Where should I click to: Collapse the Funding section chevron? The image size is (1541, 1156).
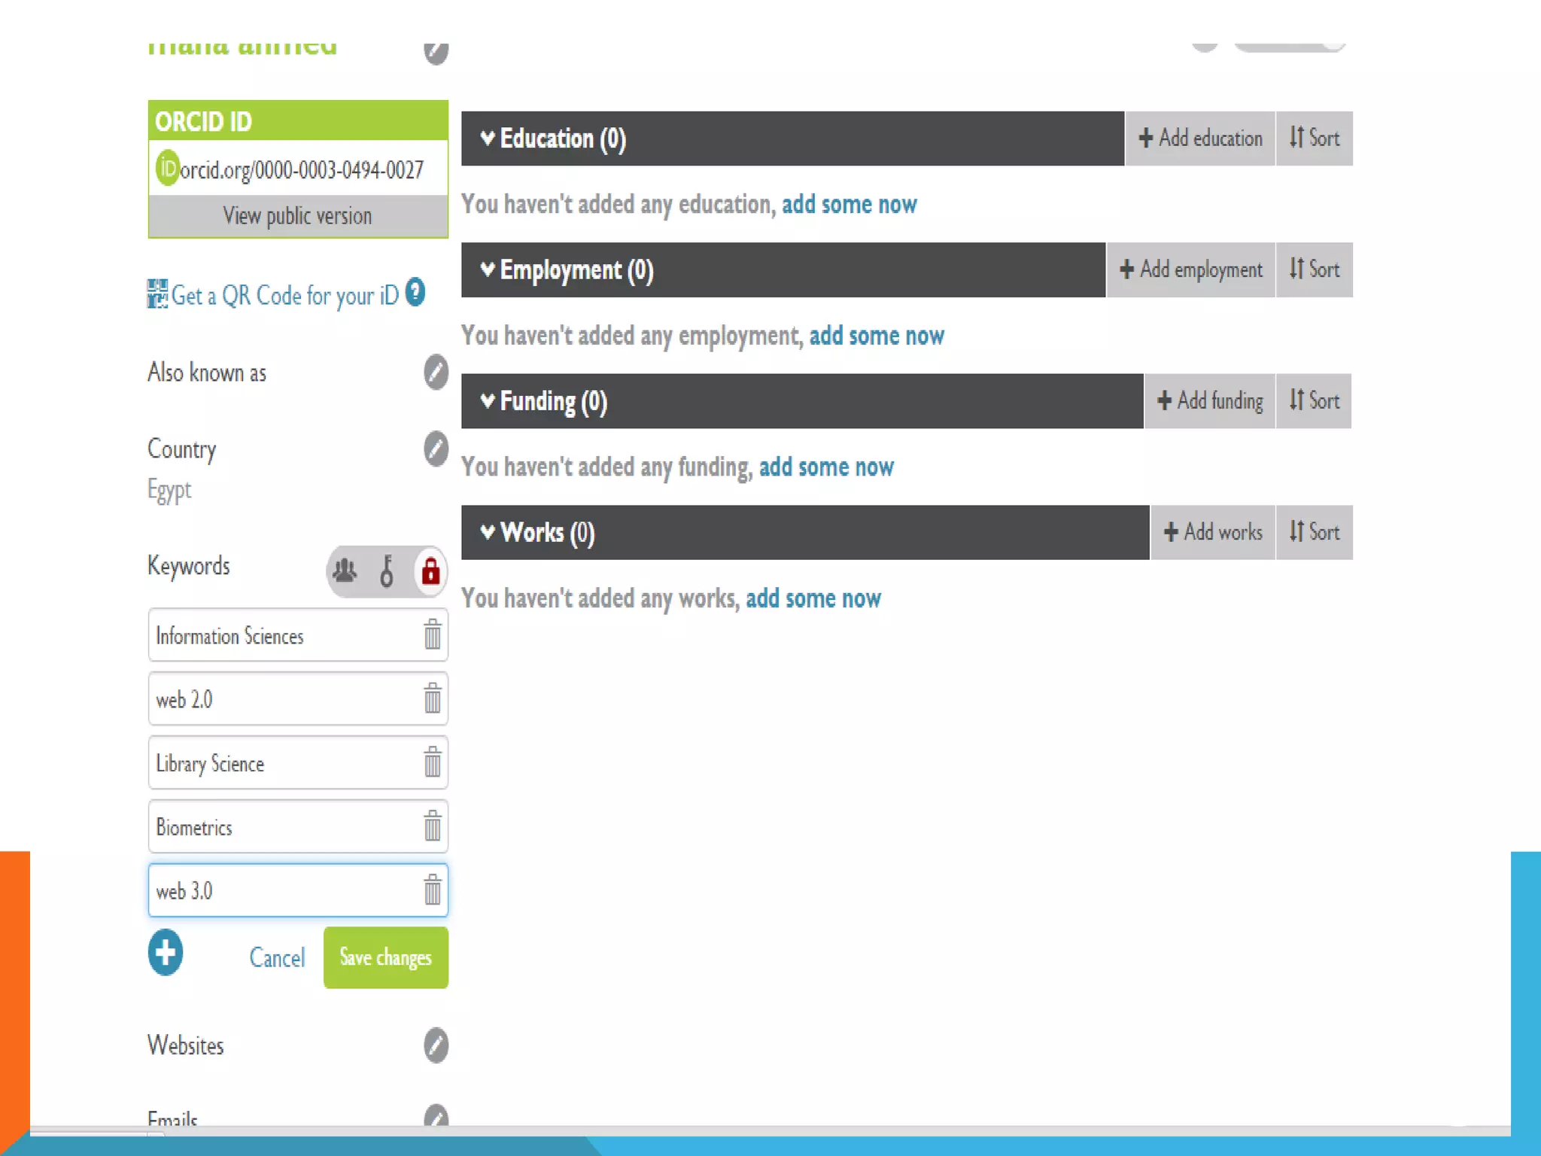pyautogui.click(x=488, y=400)
